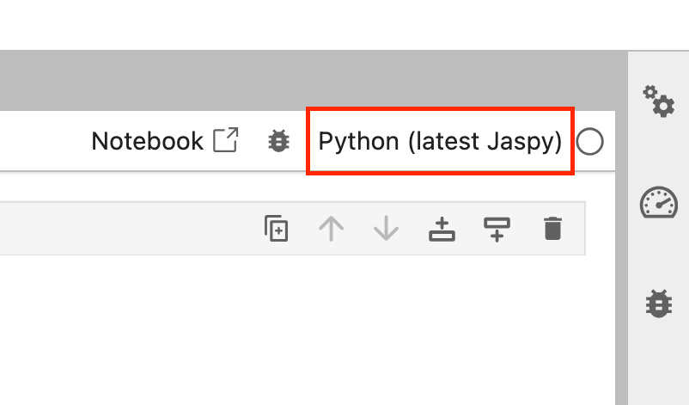Image resolution: width=689 pixels, height=405 pixels.
Task: Open the property inspector gears panel
Action: [x=659, y=101]
